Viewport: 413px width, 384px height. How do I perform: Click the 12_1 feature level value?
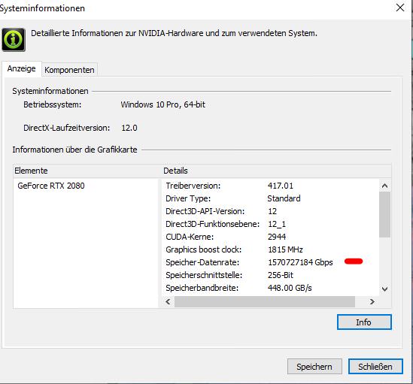point(277,224)
